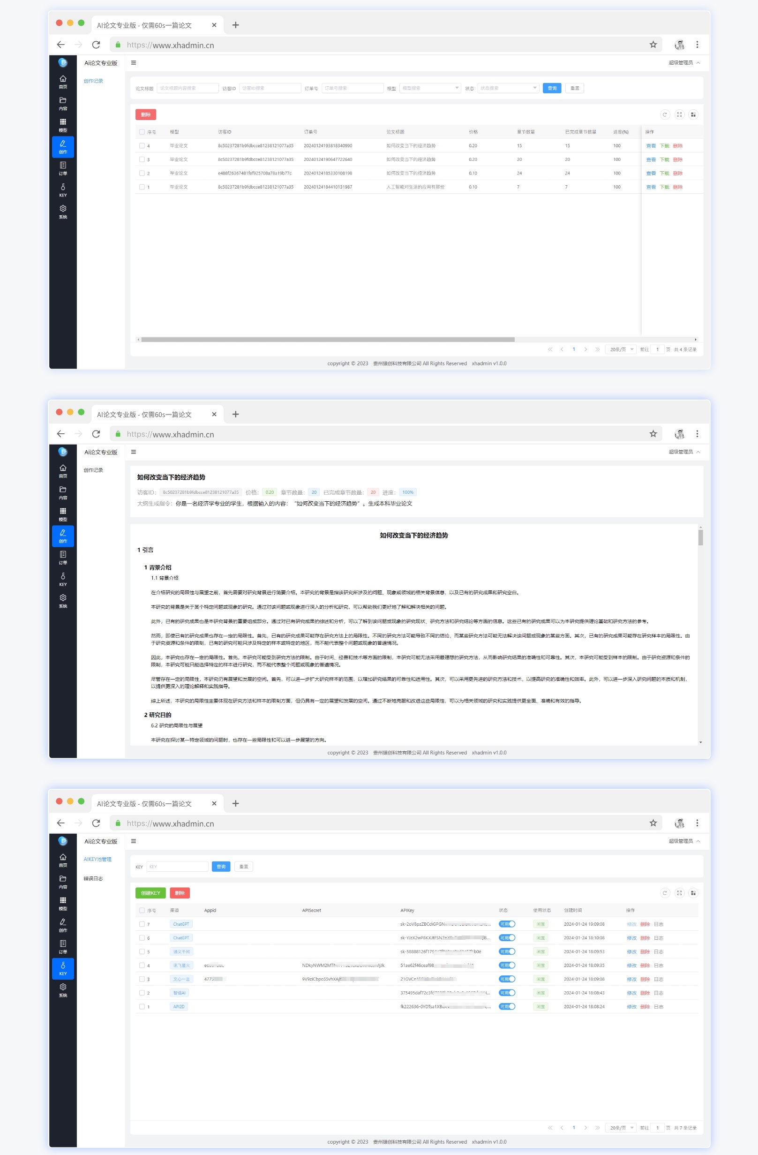Screen dimensions: 758x1155
Task: Click the green 创建KEY button
Action: pyautogui.click(x=150, y=892)
